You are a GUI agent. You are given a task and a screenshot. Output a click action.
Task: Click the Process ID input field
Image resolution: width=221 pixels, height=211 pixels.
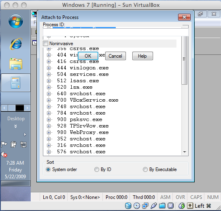[116, 32]
